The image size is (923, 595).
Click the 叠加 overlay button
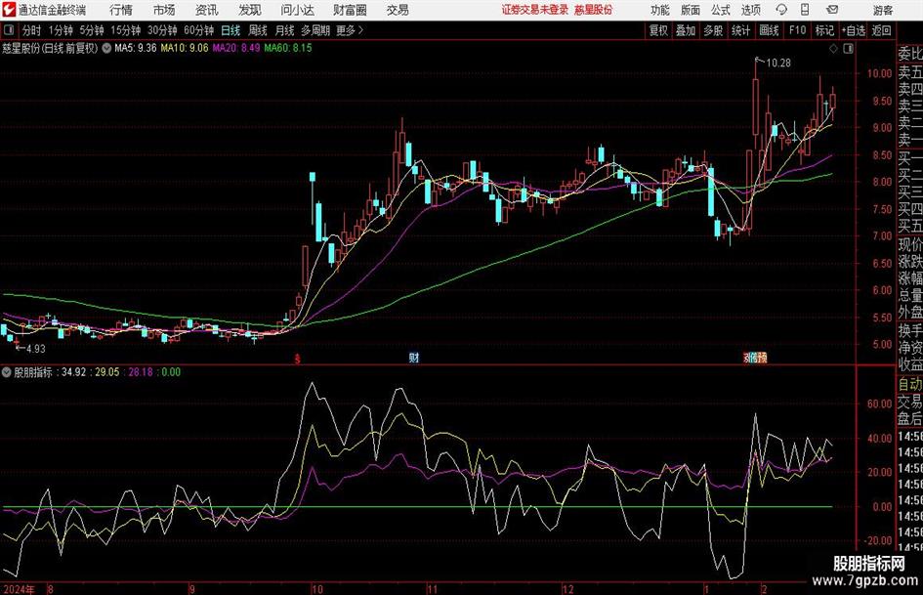point(686,30)
